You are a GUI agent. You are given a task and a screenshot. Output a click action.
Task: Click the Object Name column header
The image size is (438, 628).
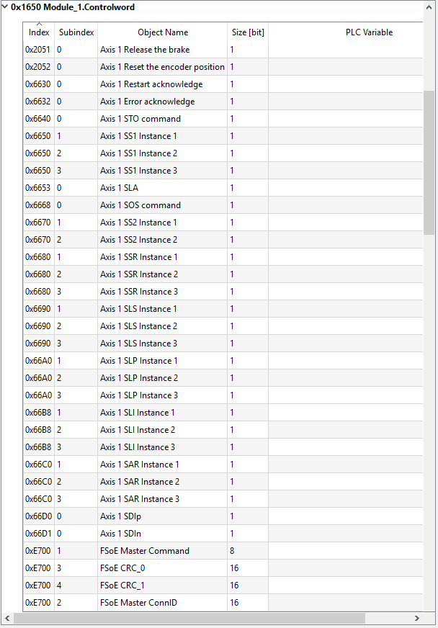click(162, 32)
